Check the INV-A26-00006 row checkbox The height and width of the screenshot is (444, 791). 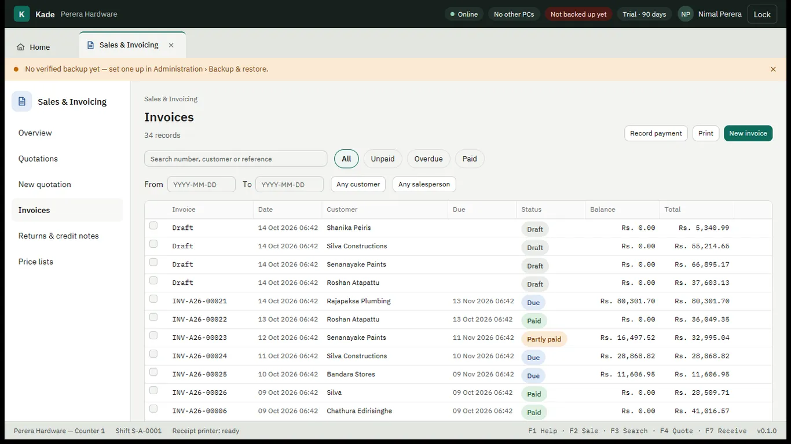pyautogui.click(x=153, y=409)
